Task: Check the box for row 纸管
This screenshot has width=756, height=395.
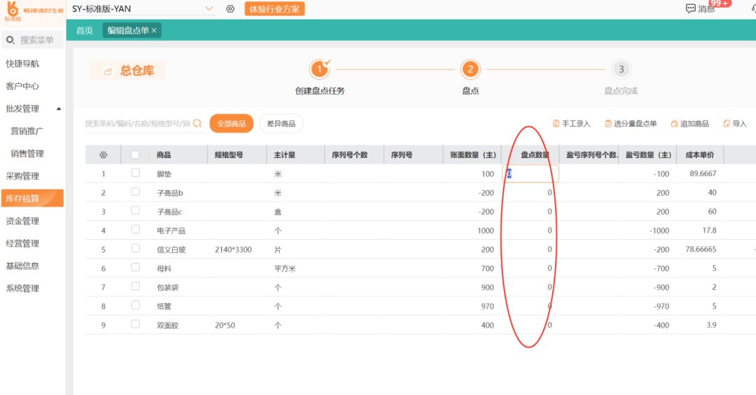Action: (136, 305)
